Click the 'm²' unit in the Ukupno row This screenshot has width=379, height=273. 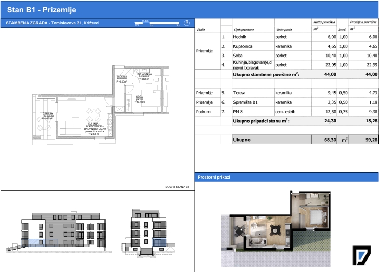tap(345, 140)
